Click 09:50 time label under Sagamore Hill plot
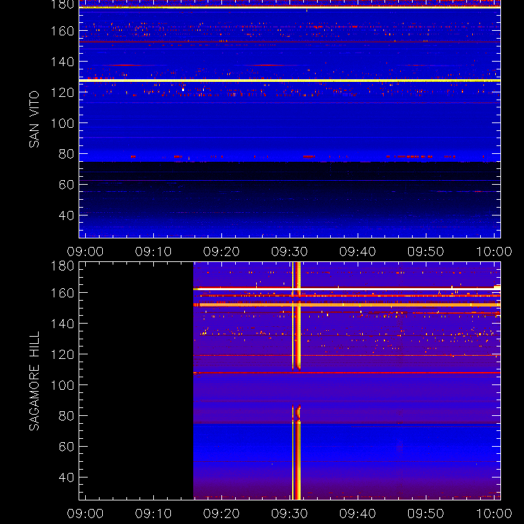524x524 pixels. click(426, 514)
